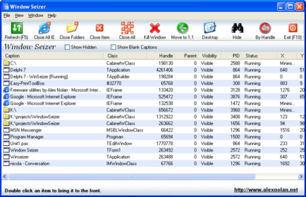
Task: Select the Window Seizer TForm1 row
Action: [x=153, y=150]
